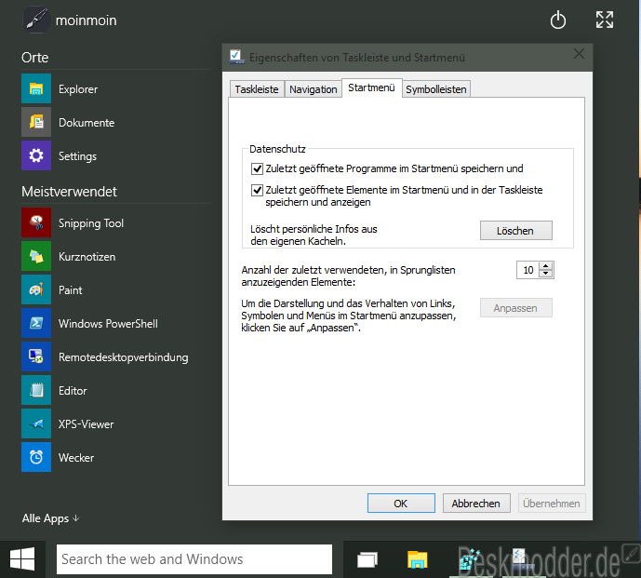Click the dialog title bar icon

point(236,57)
